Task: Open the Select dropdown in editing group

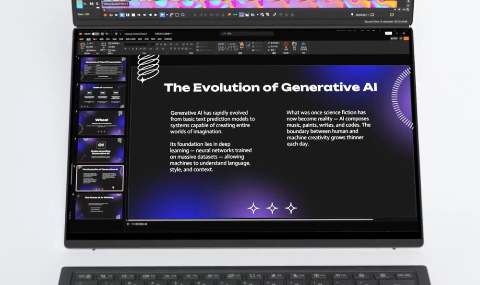Action: pos(272,50)
